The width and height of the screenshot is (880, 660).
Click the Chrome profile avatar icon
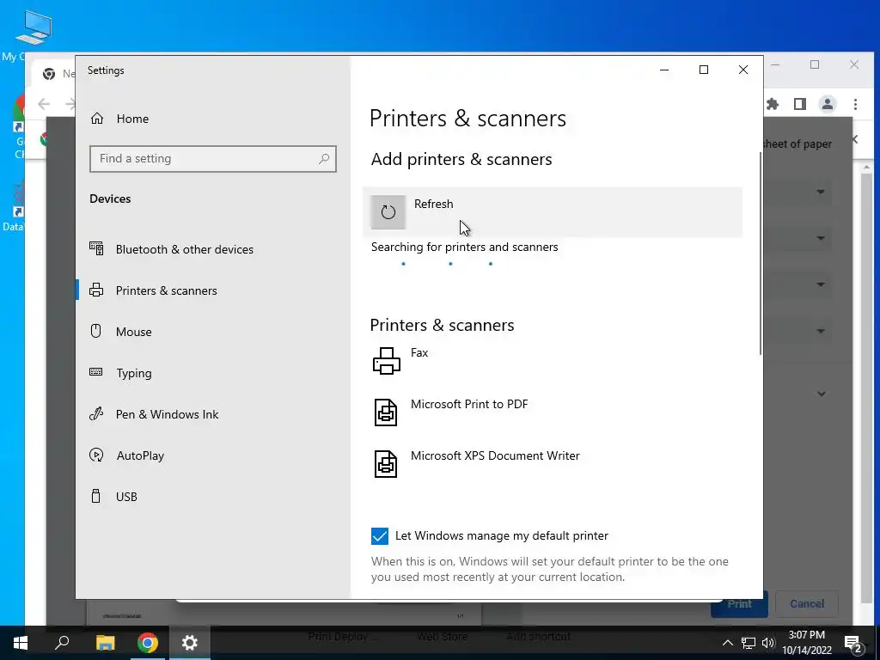(x=828, y=104)
